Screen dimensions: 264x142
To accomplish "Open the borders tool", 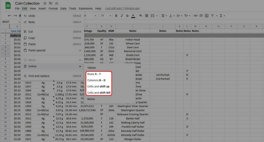I will point(147,16).
